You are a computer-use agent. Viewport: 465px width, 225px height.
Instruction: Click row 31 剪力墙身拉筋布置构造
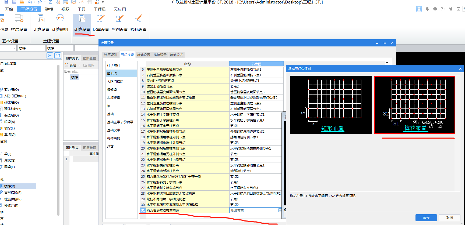187,210
